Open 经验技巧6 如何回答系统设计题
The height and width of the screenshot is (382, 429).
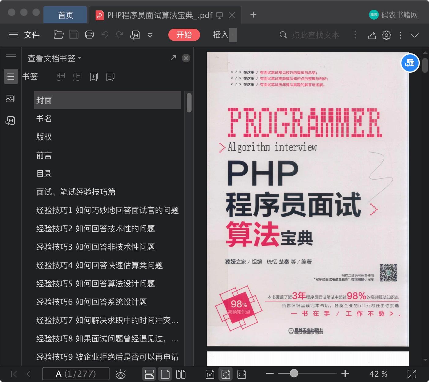(x=91, y=302)
